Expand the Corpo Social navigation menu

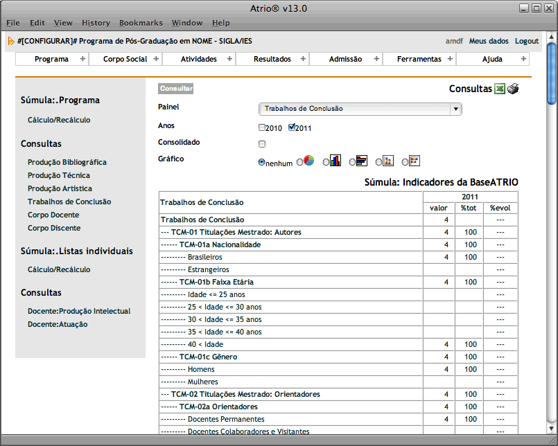click(125, 59)
